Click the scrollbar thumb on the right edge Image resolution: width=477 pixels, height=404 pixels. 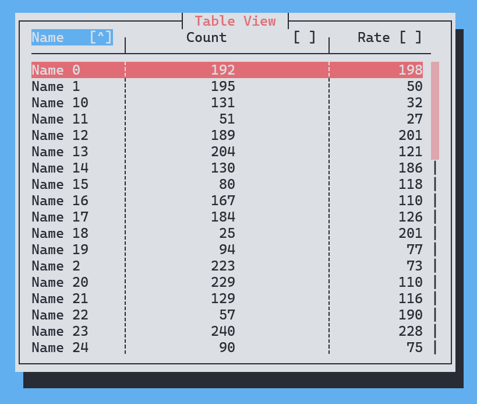[434, 111]
